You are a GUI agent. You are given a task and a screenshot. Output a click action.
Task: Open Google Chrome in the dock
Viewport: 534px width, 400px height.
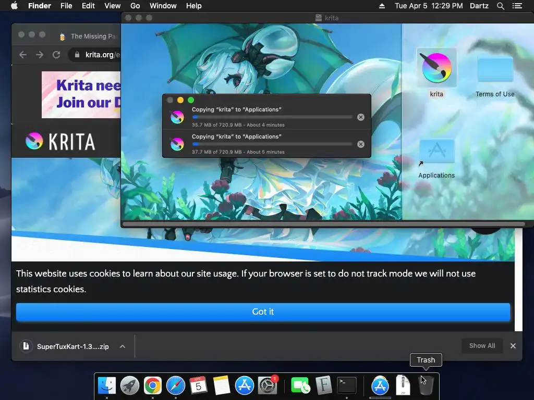click(153, 385)
